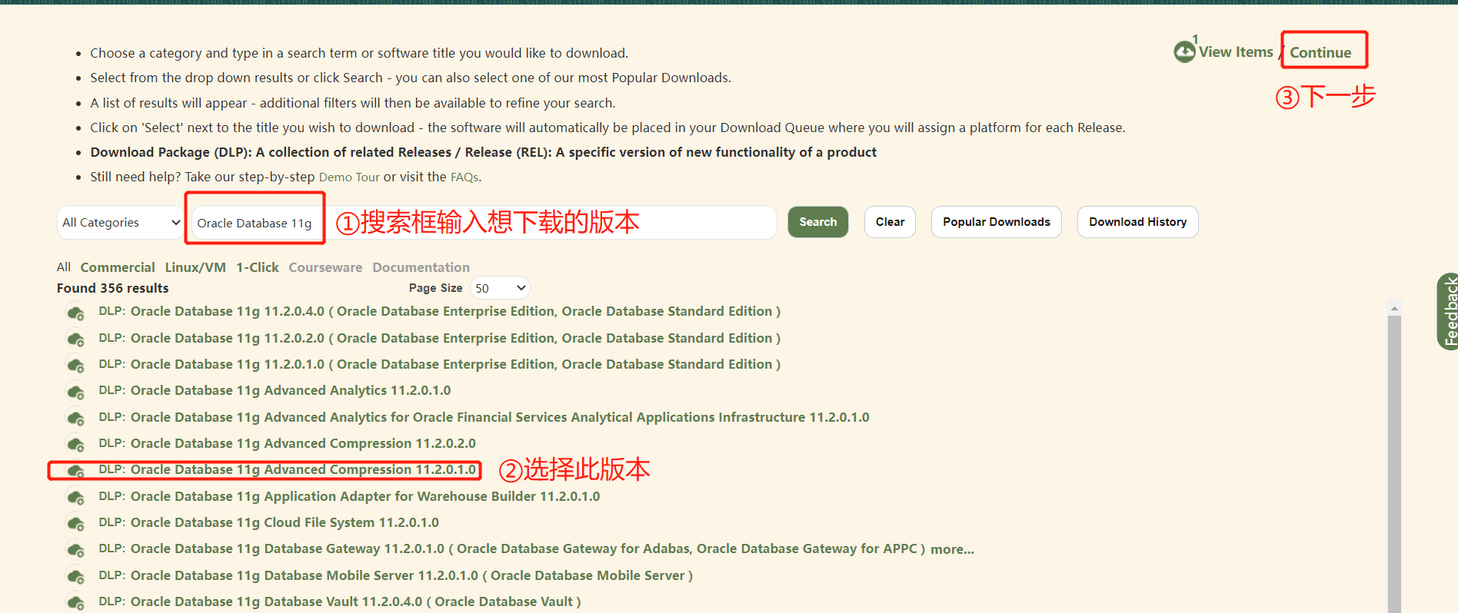
Task: Select the Linux/VM filter tab
Action: [x=195, y=267]
